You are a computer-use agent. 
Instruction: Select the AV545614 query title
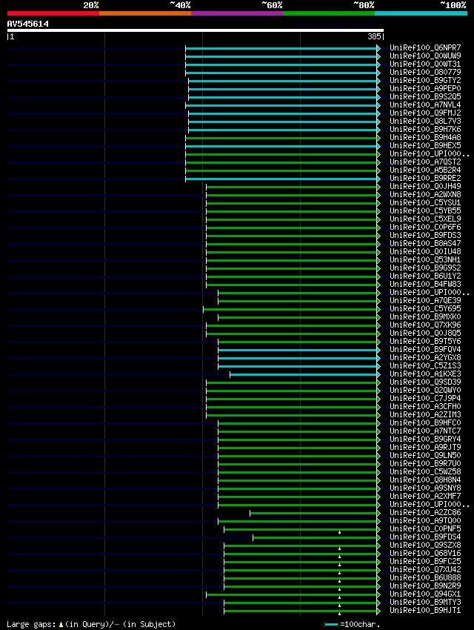(x=27, y=24)
